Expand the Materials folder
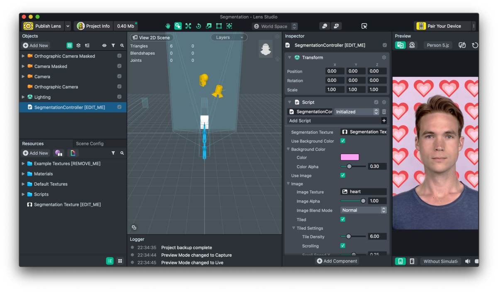The height and width of the screenshot is (292, 498). point(23,174)
